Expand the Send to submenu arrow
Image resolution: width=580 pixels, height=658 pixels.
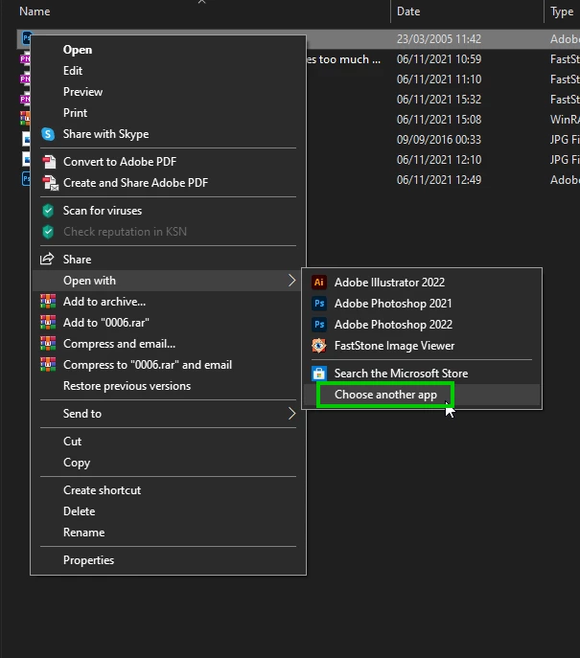pyautogui.click(x=291, y=414)
